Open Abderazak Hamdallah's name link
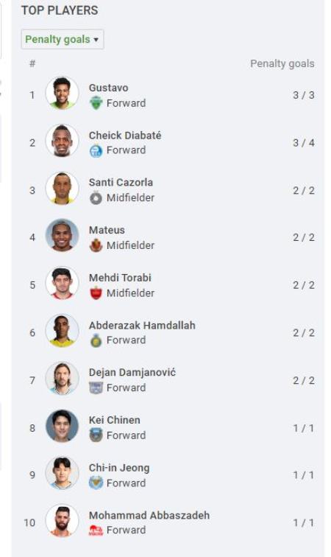 coord(142,326)
